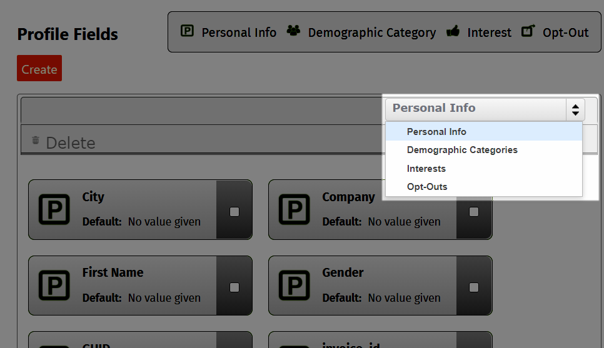The width and height of the screenshot is (604, 348).
Task: Click the red Create button
Action: [x=39, y=68]
